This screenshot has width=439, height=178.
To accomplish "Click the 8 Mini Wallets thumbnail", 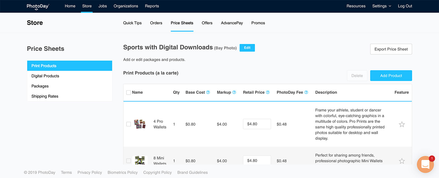I will pyautogui.click(x=140, y=160).
